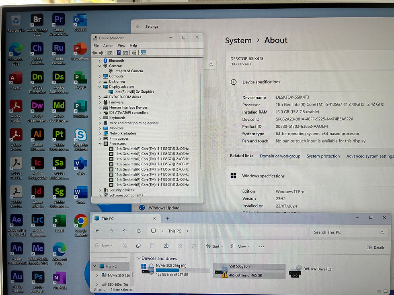Launch Adobe Dreamweaver icon
The width and height of the screenshot is (394, 295).
[37, 111]
